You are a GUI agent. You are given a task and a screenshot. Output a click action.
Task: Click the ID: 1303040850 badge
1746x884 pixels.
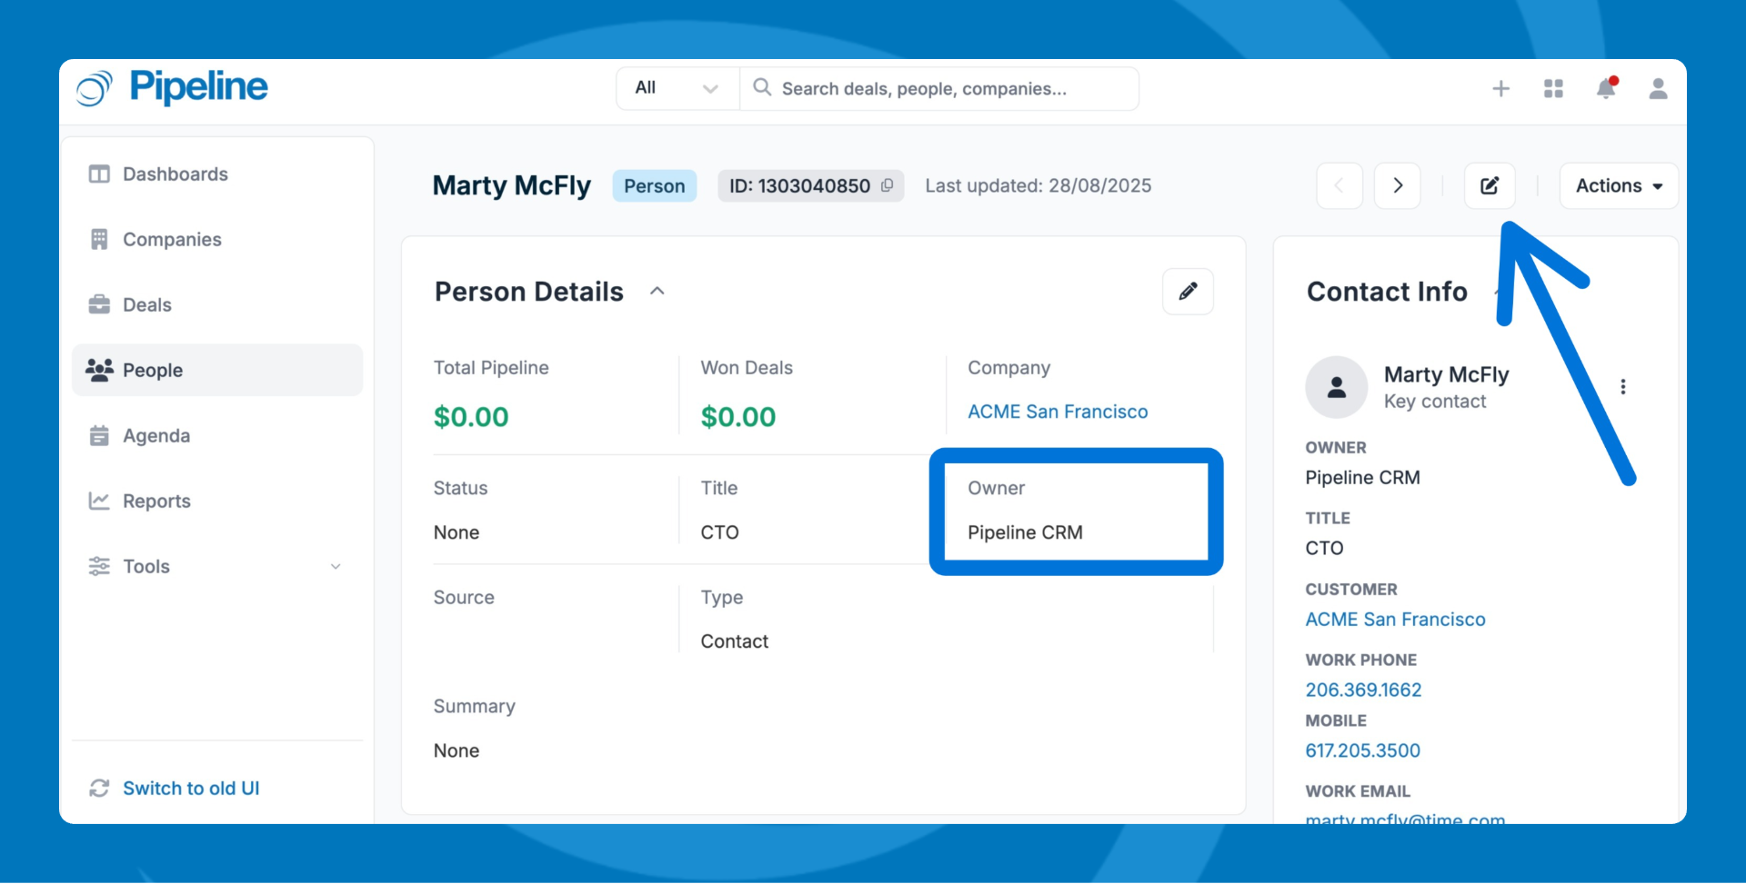pyautogui.click(x=810, y=185)
